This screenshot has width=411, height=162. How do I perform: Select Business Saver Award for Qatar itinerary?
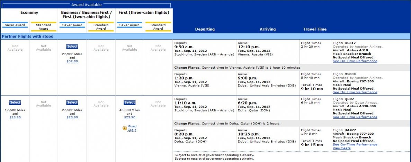pos(72,102)
